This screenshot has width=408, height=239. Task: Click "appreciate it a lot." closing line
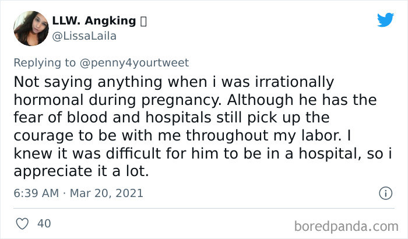point(81,172)
